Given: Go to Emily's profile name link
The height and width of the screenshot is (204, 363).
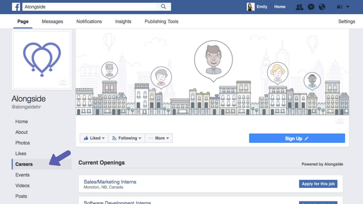Looking at the screenshot, I should [x=262, y=7].
